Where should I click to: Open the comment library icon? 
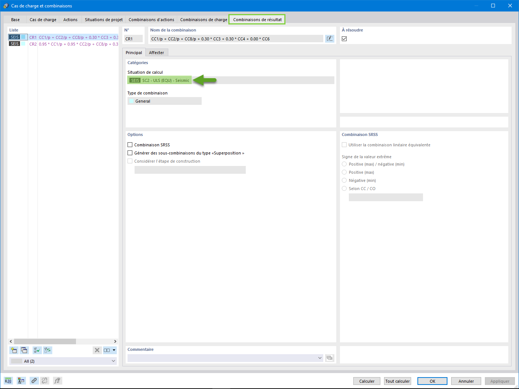pyautogui.click(x=330, y=358)
